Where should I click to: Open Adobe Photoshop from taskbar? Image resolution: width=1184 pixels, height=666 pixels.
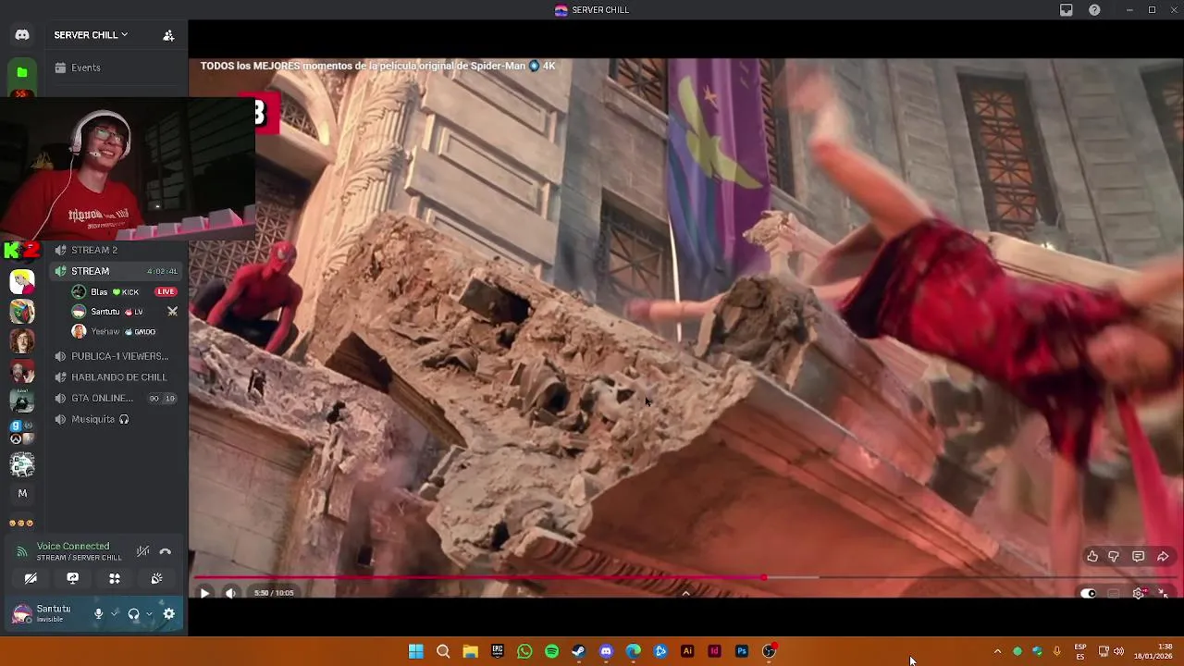tap(742, 651)
